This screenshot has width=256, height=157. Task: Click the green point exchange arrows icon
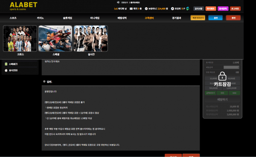tap(188, 9)
